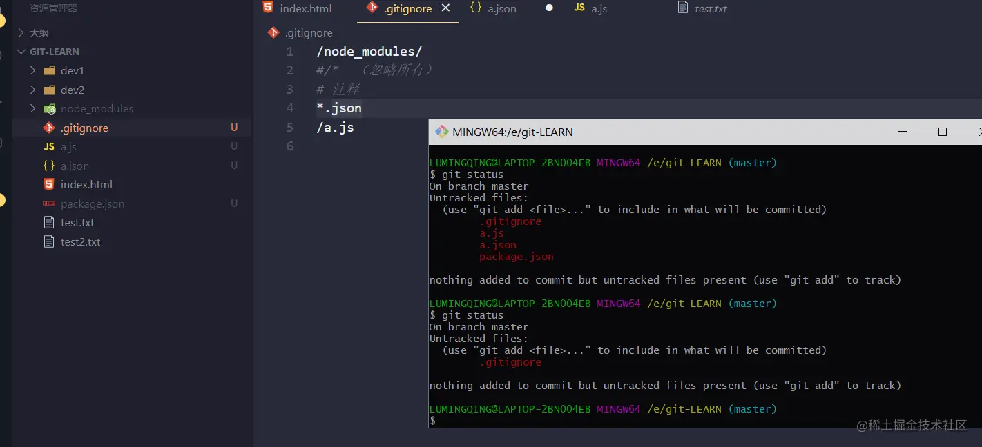Expand the dev1 folder chevron
Image resolution: width=982 pixels, height=447 pixels.
pos(32,70)
